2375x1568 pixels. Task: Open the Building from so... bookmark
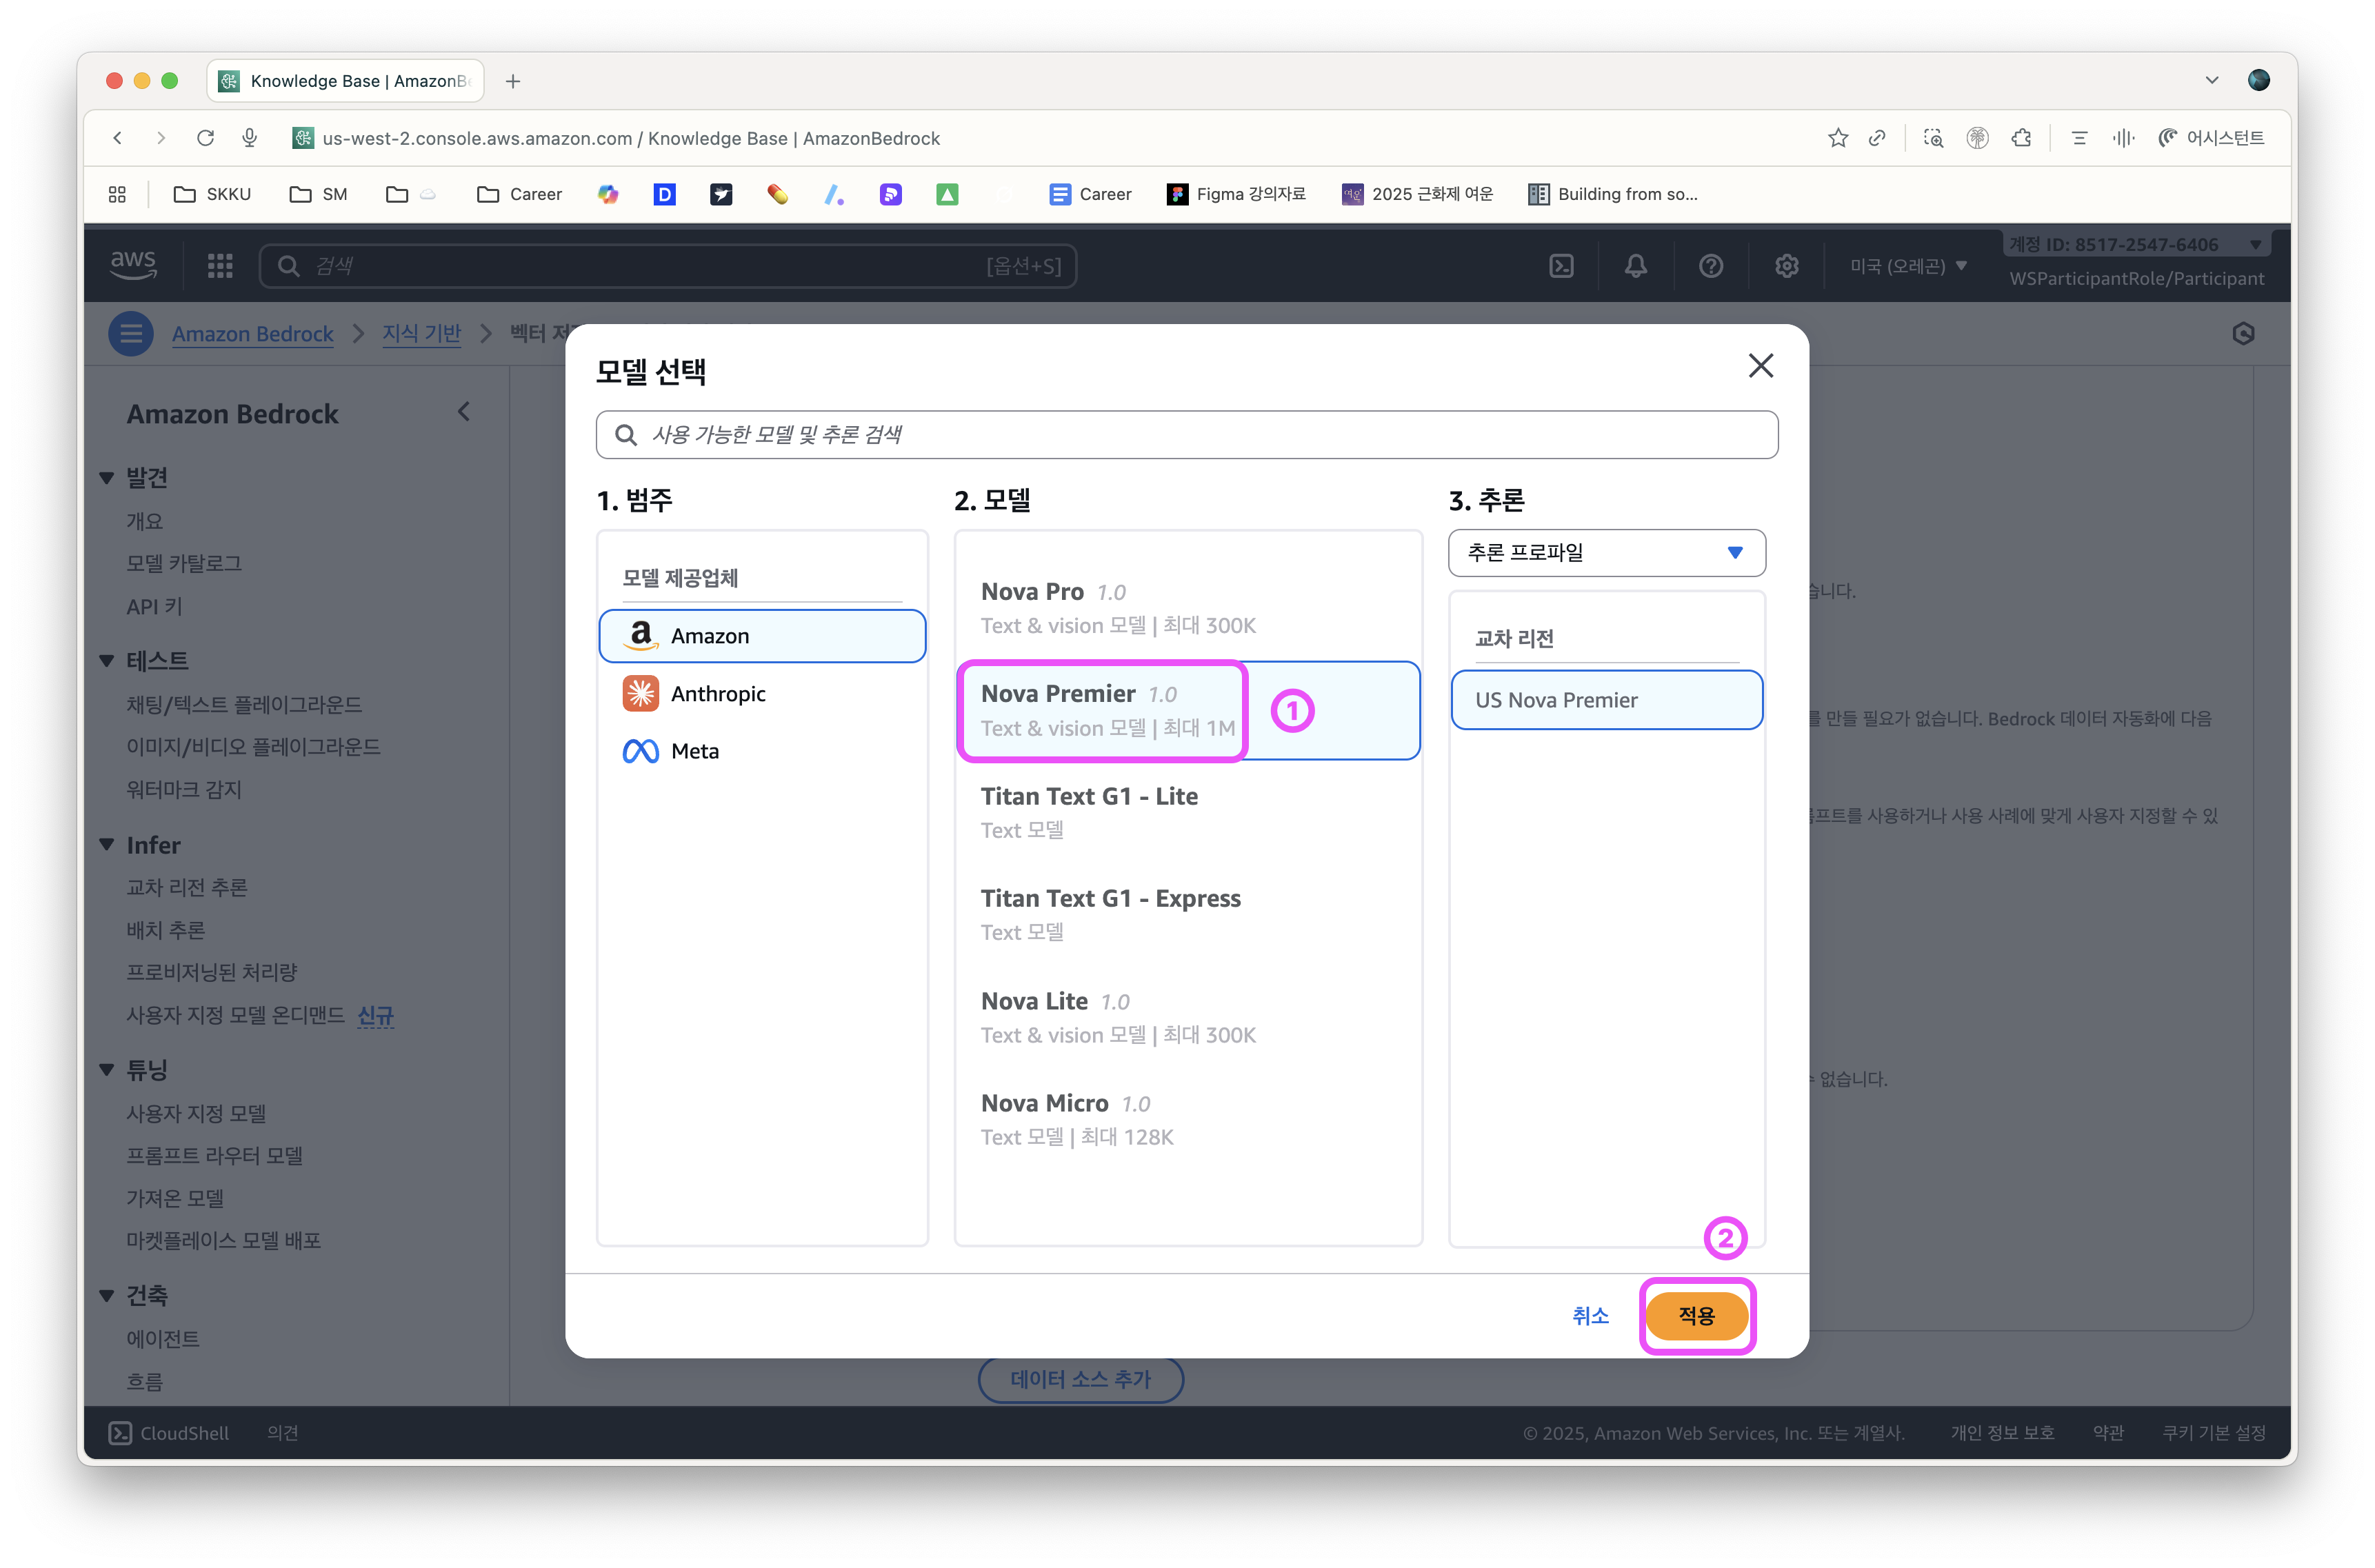(1613, 194)
